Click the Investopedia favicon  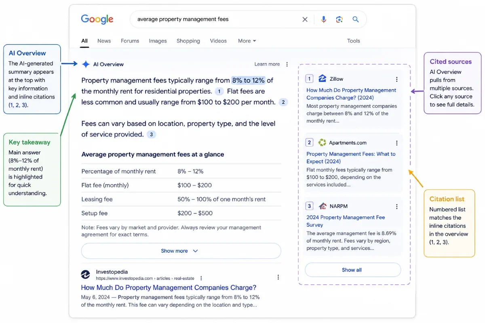[86, 275]
